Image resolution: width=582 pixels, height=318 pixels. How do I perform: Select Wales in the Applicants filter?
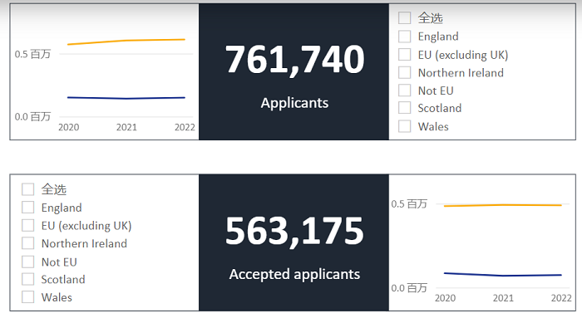405,126
